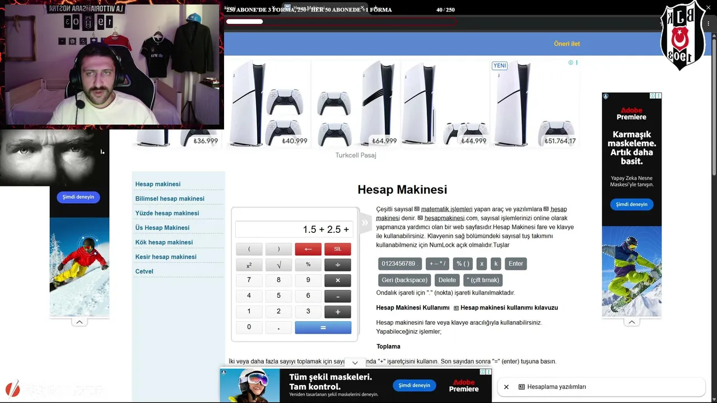Go to Yüzde hesap makinesi
Viewport: 717px width, 403px height.
[x=167, y=213]
